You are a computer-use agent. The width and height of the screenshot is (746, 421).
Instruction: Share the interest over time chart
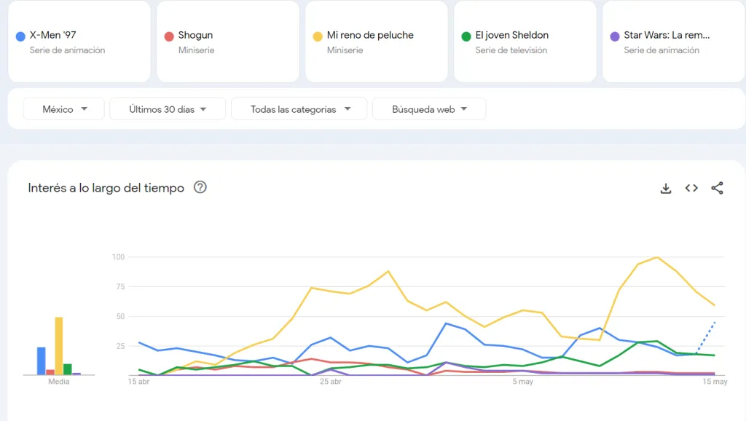717,188
